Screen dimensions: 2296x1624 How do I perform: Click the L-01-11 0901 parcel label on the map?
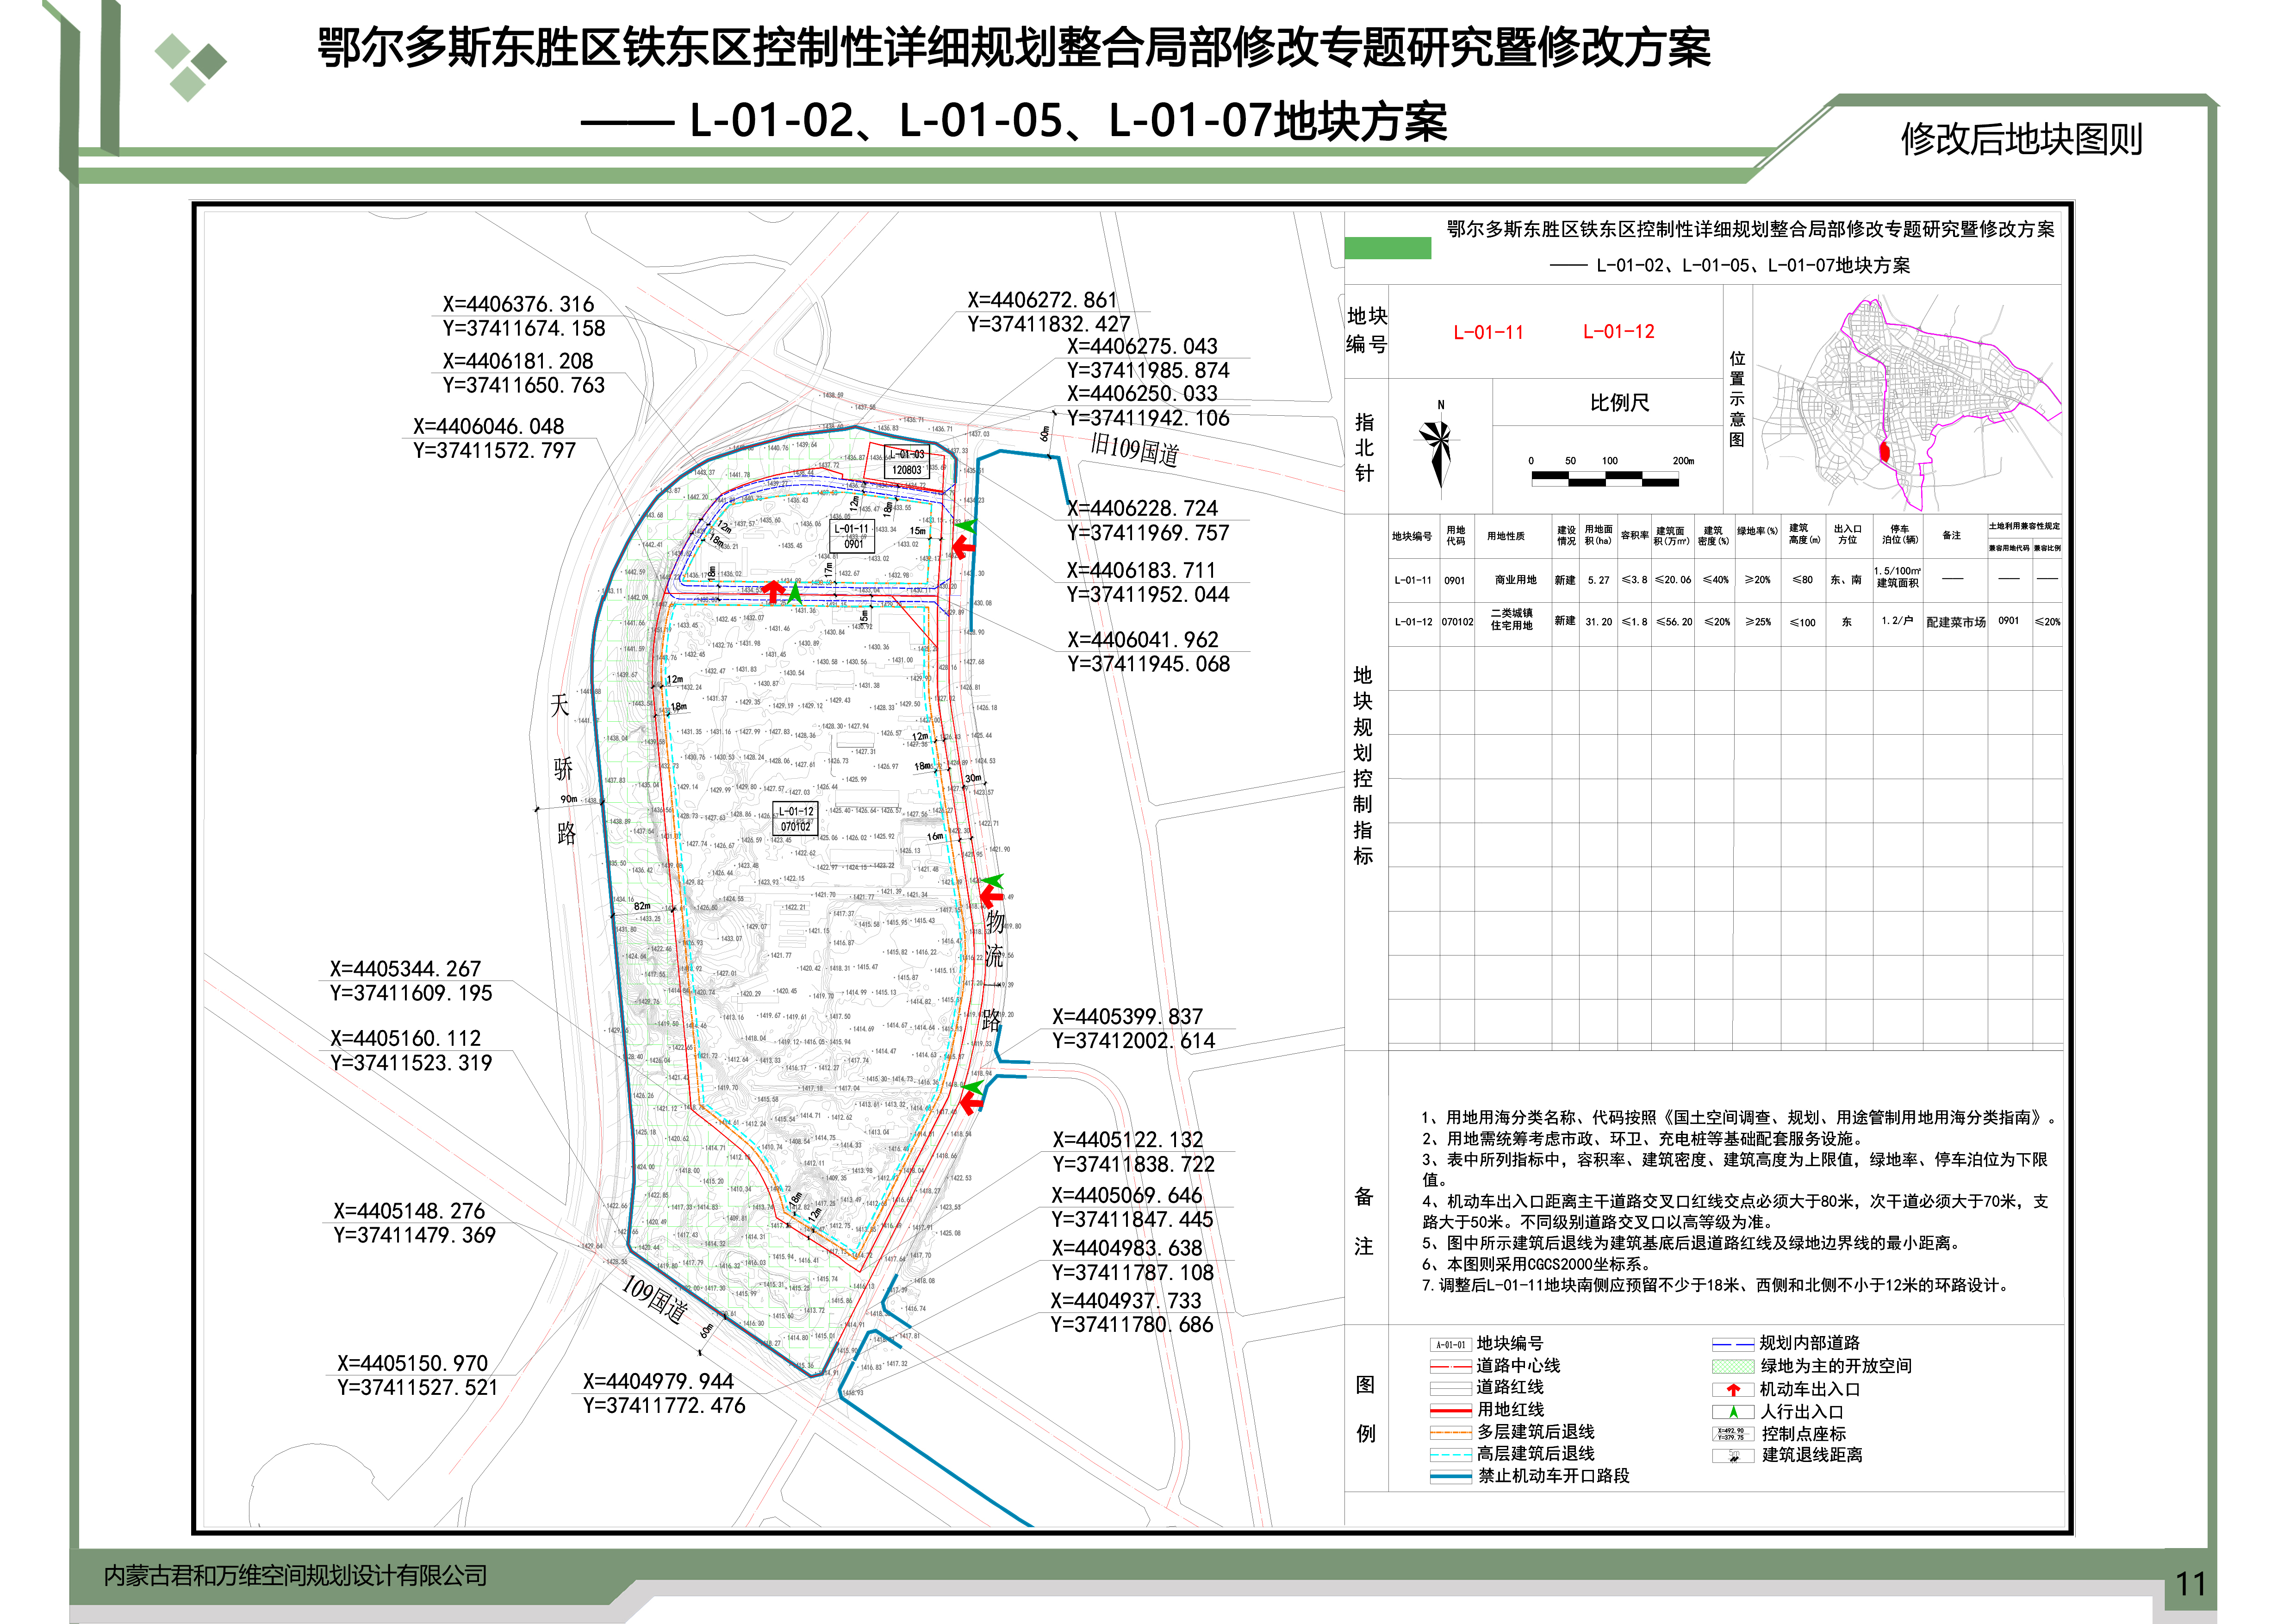point(853,536)
